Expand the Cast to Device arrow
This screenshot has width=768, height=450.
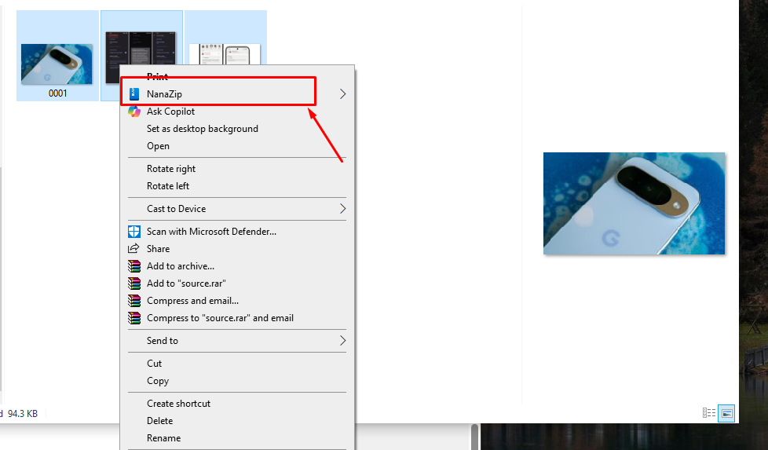(x=342, y=209)
